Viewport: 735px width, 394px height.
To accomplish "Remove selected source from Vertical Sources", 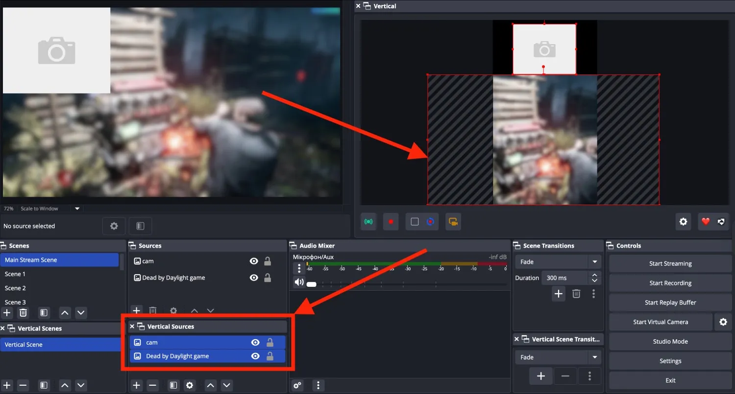I will click(x=153, y=386).
